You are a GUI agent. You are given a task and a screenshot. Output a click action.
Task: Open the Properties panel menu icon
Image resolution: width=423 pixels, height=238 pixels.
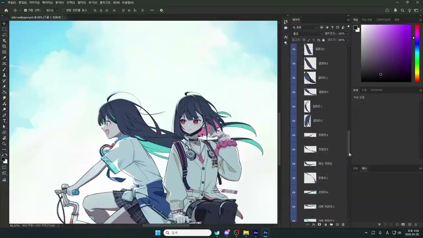pyautogui.click(x=420, y=90)
